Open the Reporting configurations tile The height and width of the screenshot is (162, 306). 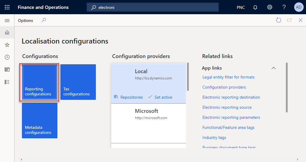[x=39, y=82]
